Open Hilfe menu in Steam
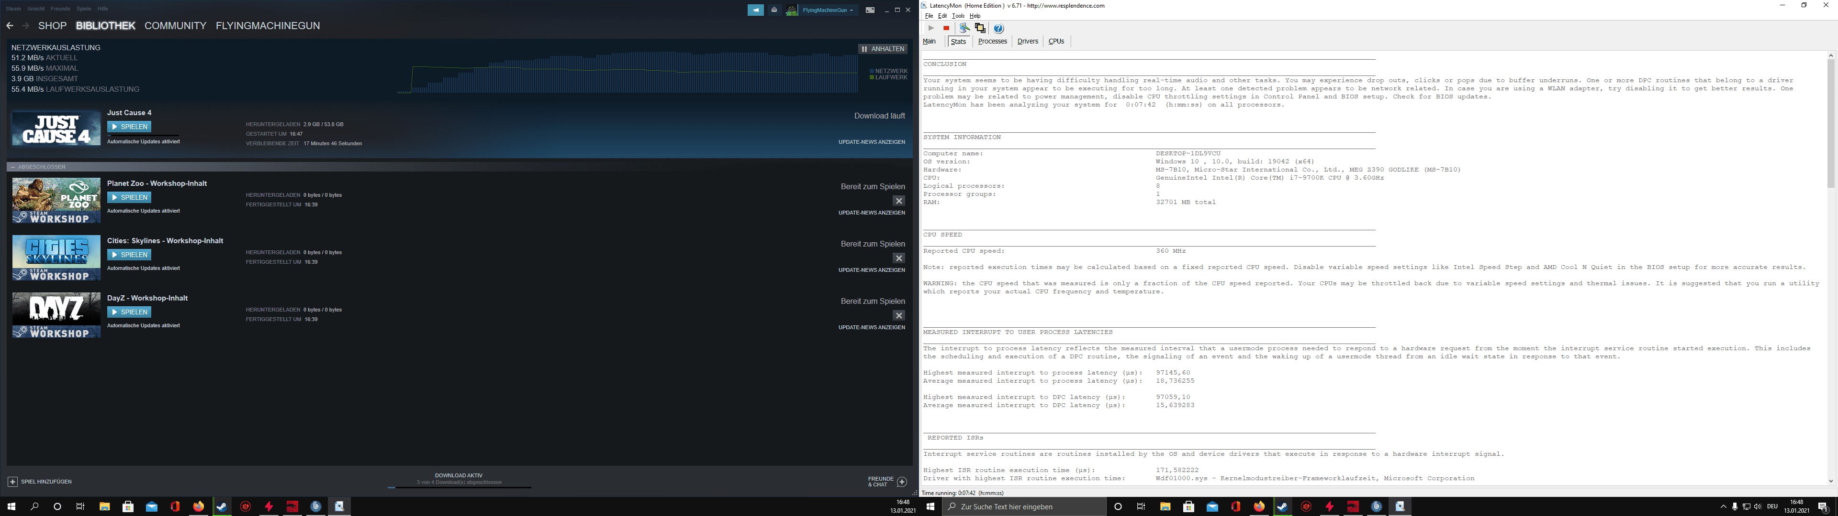The width and height of the screenshot is (1838, 516). pos(103,9)
